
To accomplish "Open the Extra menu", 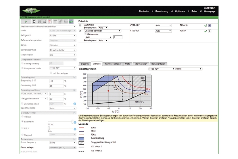I will pos(194,11).
